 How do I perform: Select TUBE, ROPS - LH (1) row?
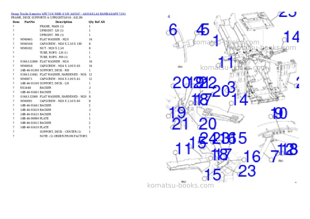click(x=52, y=53)
